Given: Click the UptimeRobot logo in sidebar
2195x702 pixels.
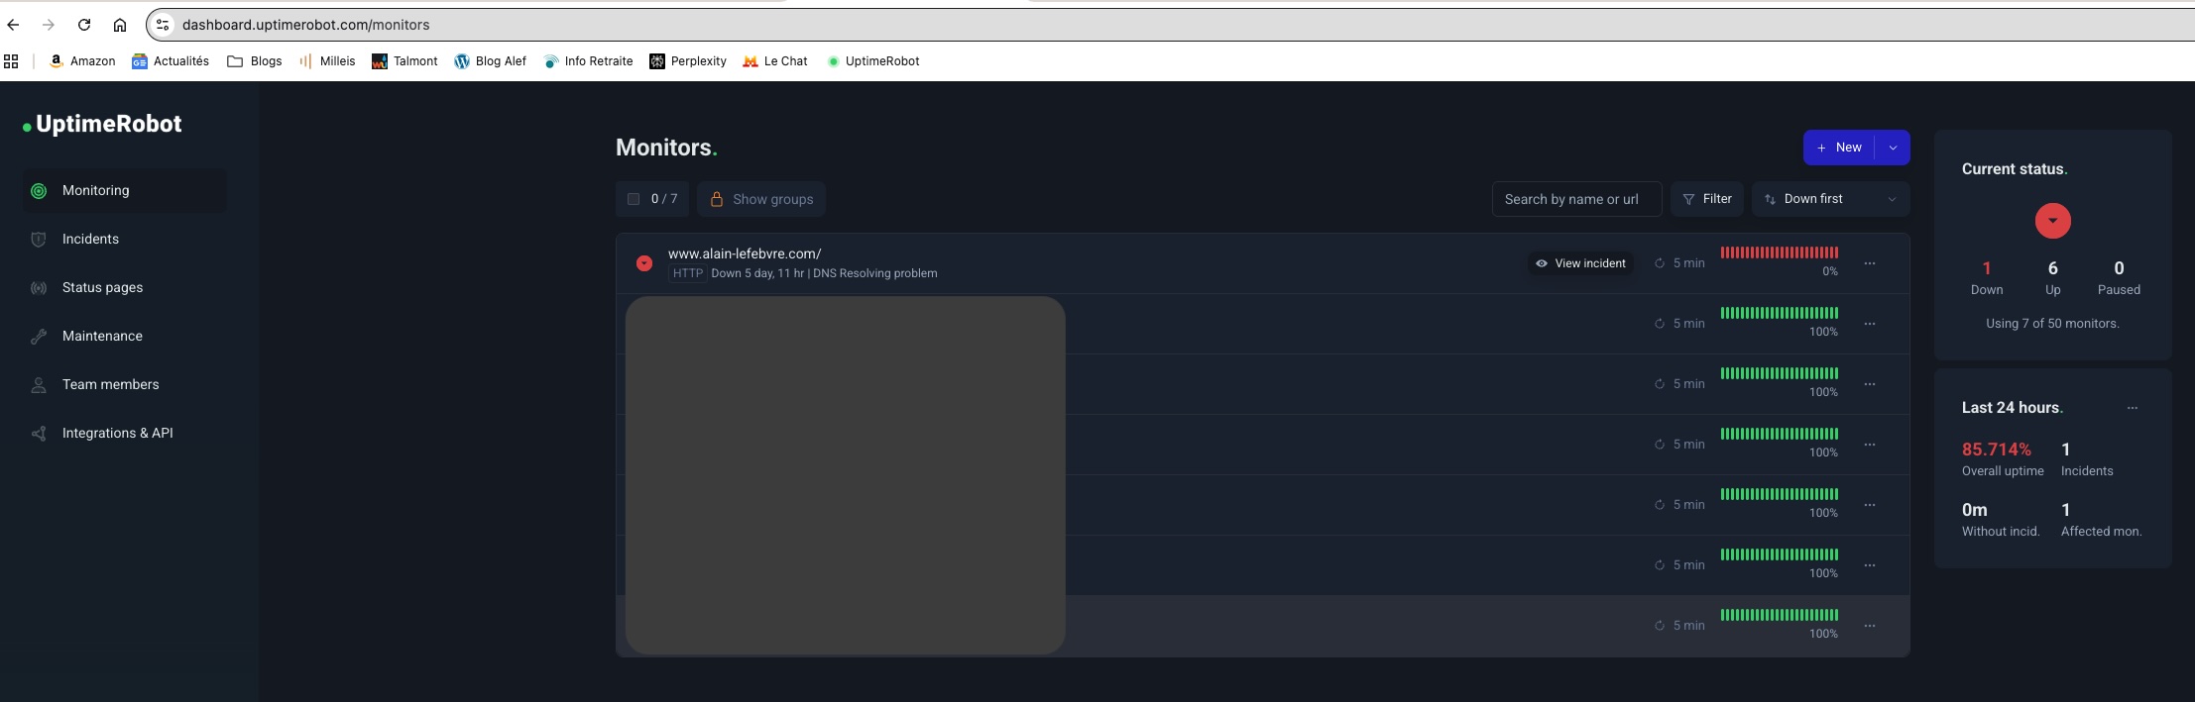Looking at the screenshot, I should (103, 125).
